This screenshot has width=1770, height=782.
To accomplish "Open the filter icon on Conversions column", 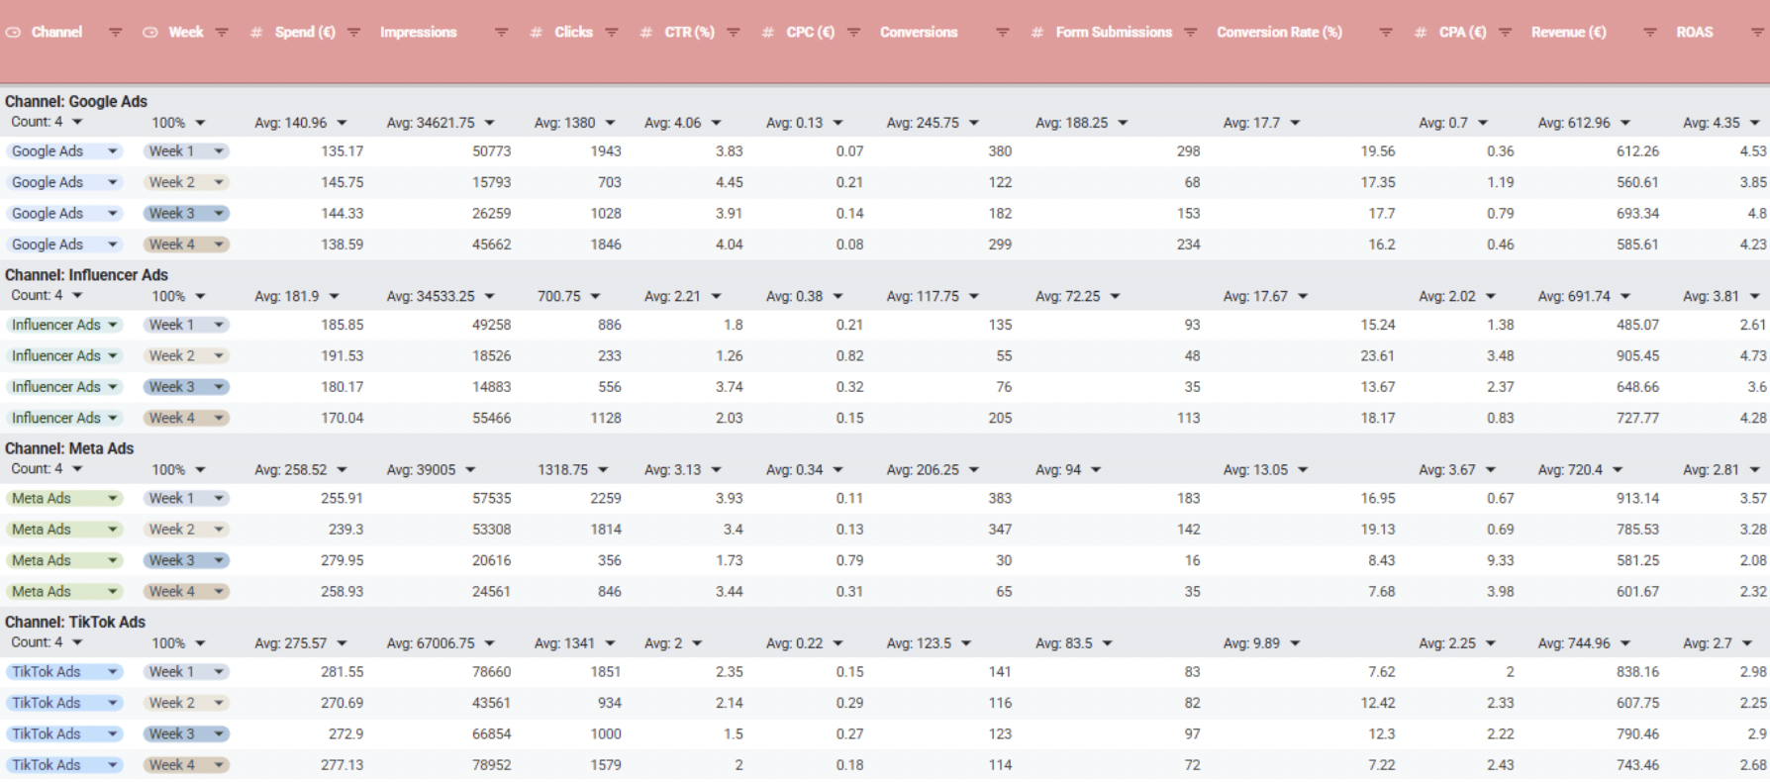I will 1002,33.
